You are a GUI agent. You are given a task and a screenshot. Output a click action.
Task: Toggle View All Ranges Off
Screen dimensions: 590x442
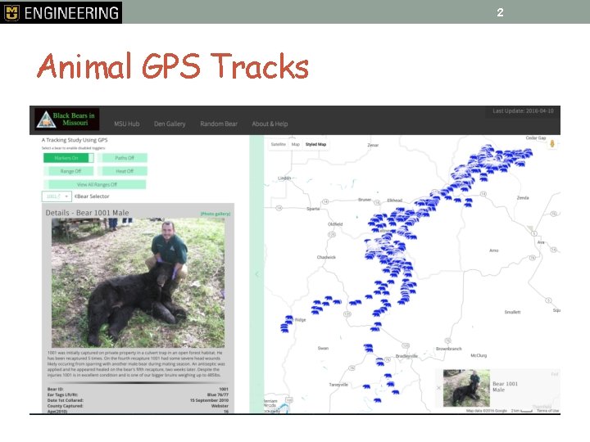(x=95, y=184)
